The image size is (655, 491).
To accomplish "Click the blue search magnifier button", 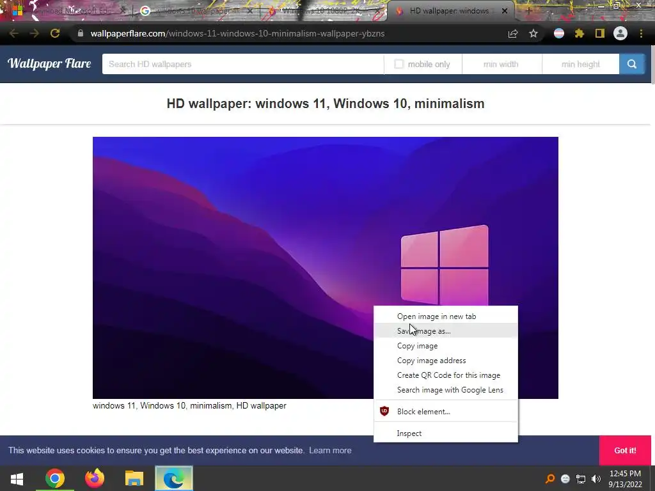I will pos(631,64).
